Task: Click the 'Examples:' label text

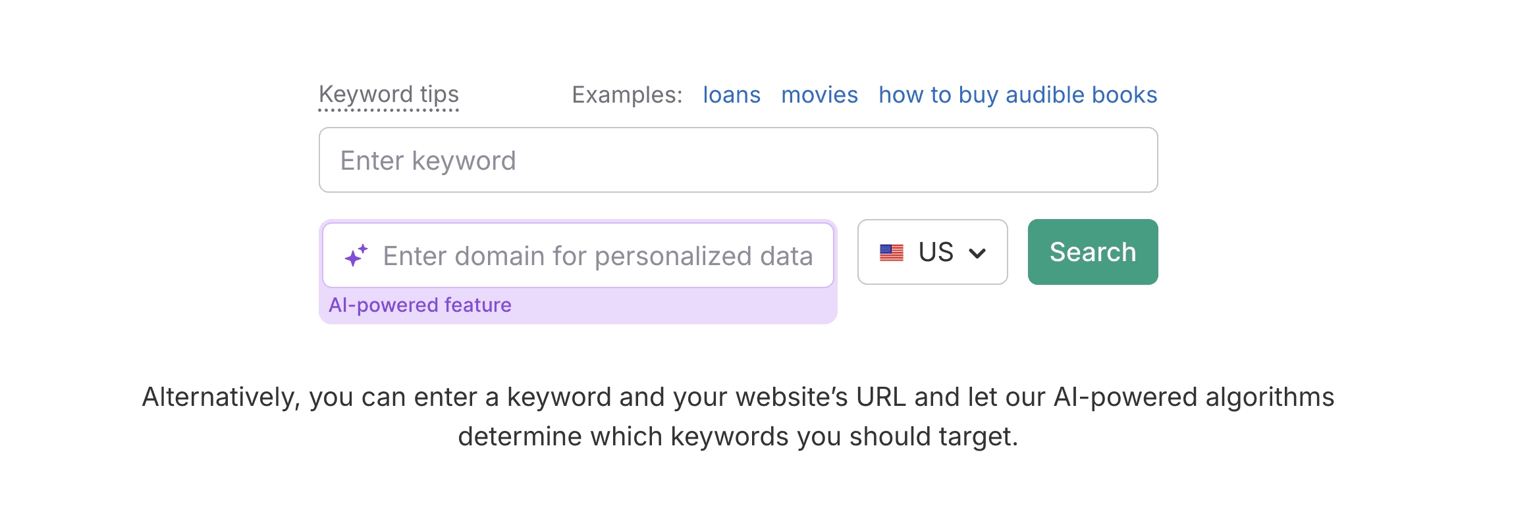Action: point(627,95)
